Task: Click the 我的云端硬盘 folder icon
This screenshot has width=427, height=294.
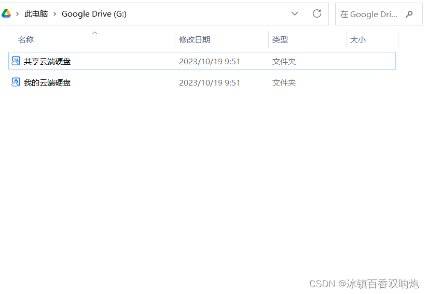Action: (x=16, y=82)
